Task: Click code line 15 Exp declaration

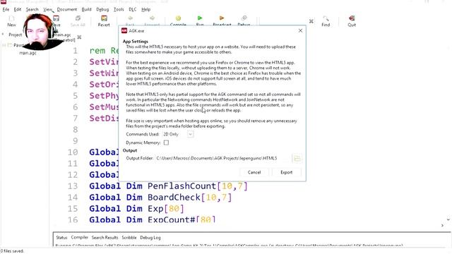Action: coord(136,209)
